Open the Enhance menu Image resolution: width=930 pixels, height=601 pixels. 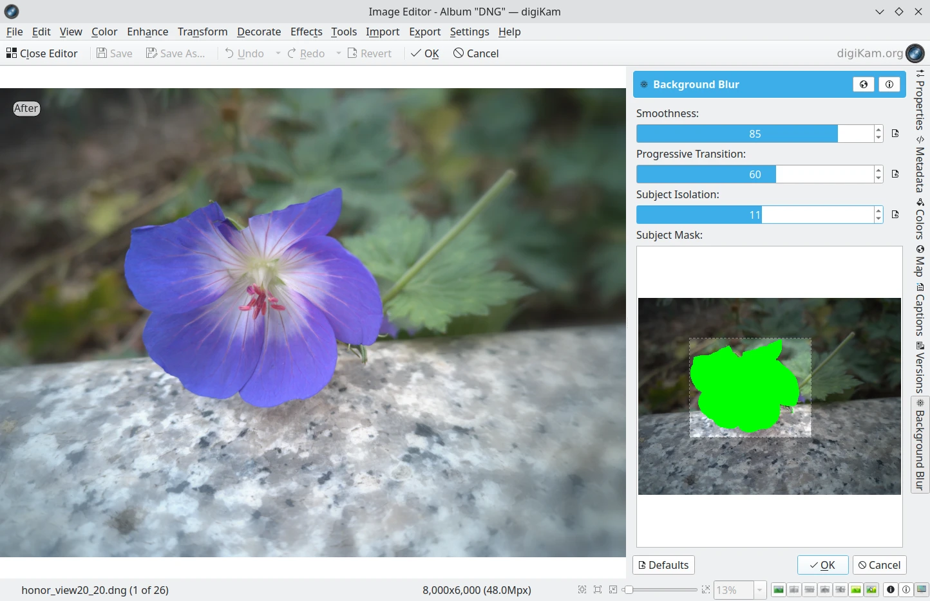pos(147,32)
